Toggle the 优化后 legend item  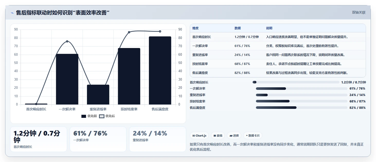(x=107, y=116)
